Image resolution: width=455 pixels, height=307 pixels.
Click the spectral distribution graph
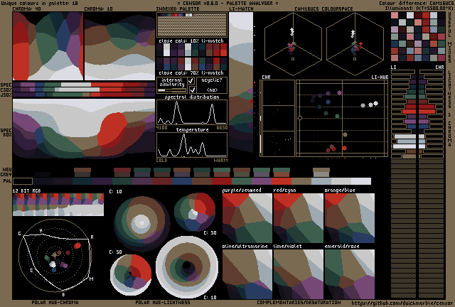192,113
